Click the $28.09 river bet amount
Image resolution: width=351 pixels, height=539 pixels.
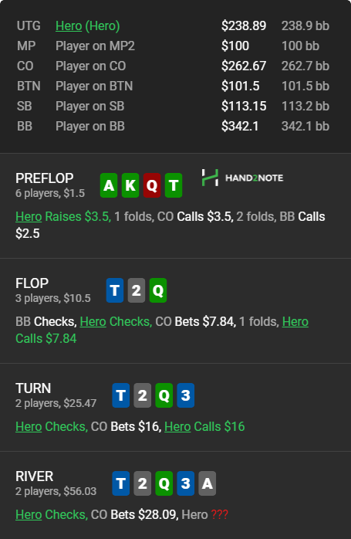(x=158, y=514)
